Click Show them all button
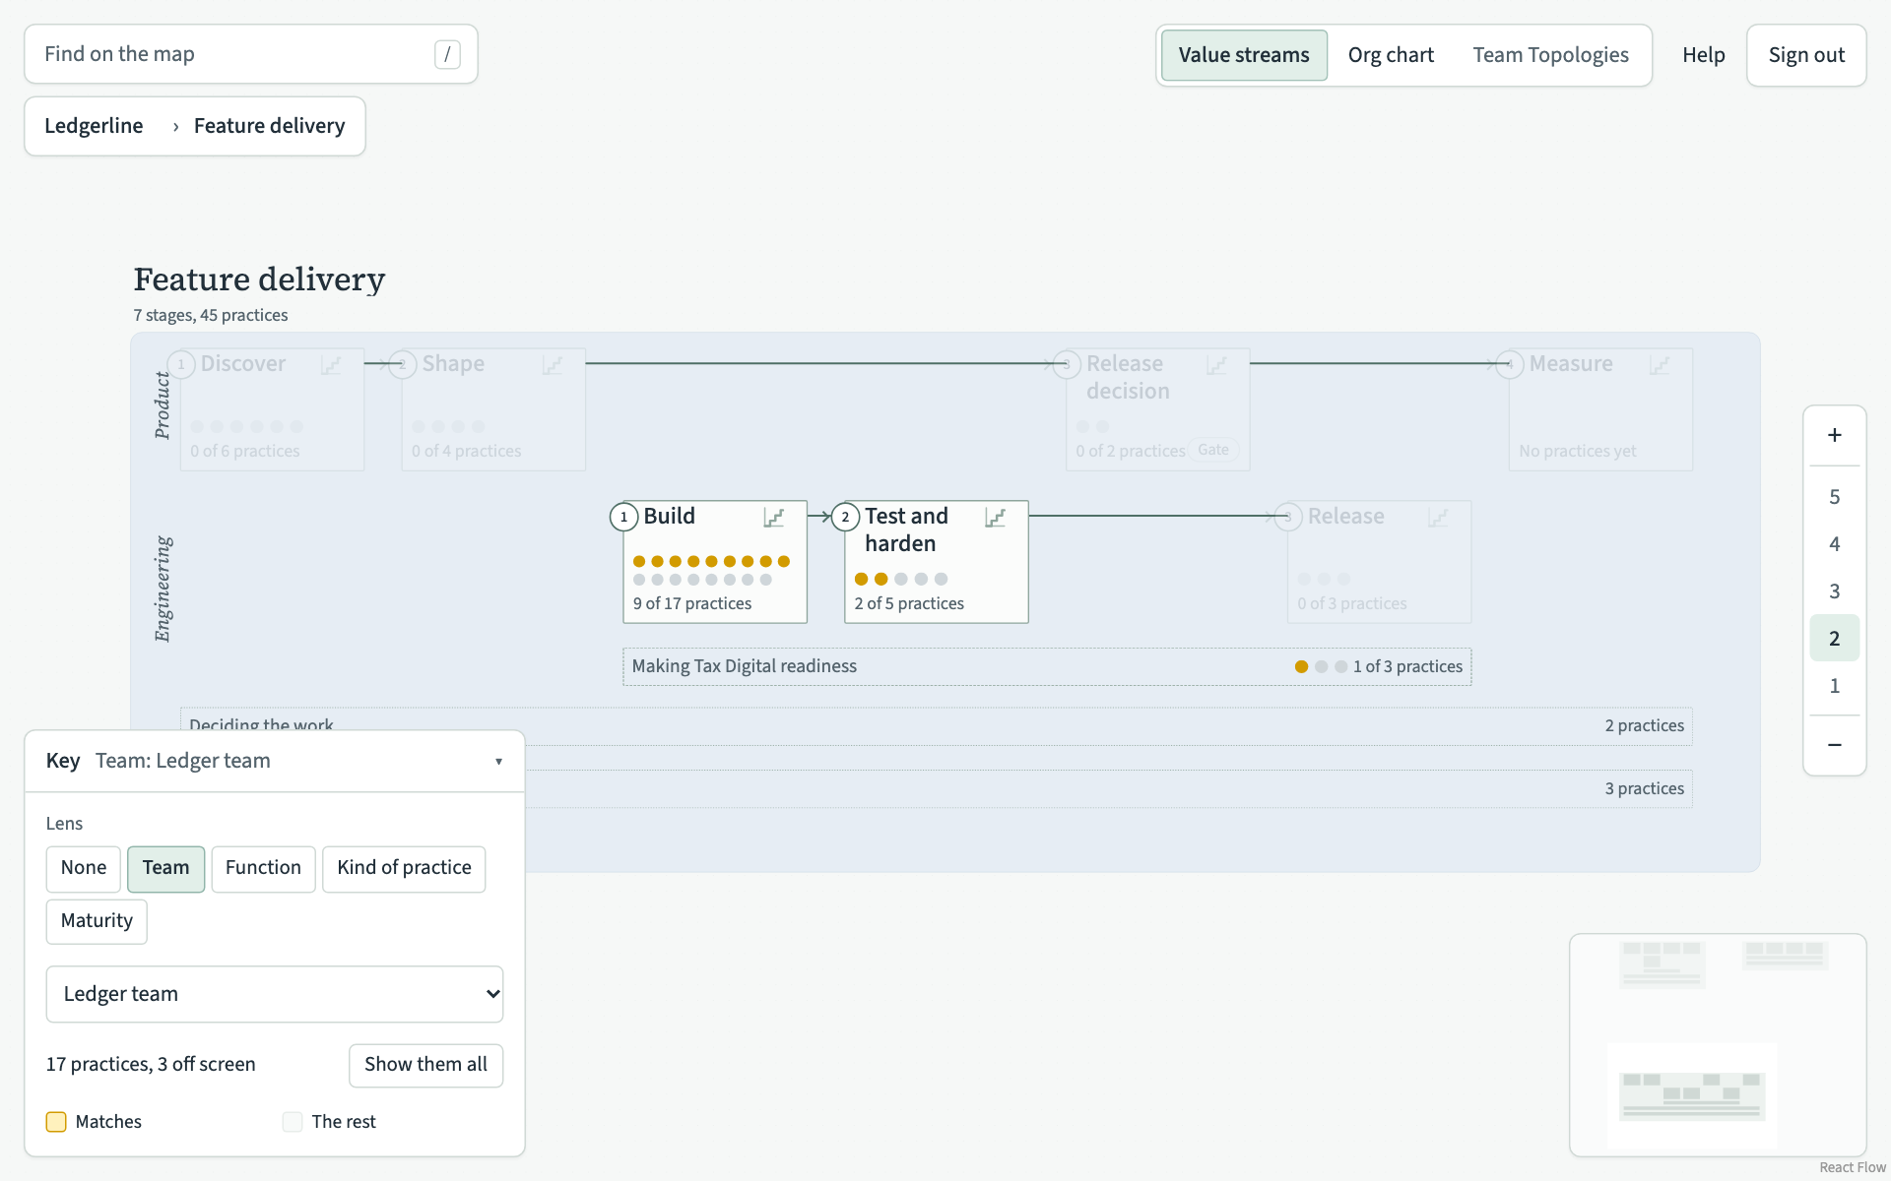The width and height of the screenshot is (1891, 1181). 425,1065
